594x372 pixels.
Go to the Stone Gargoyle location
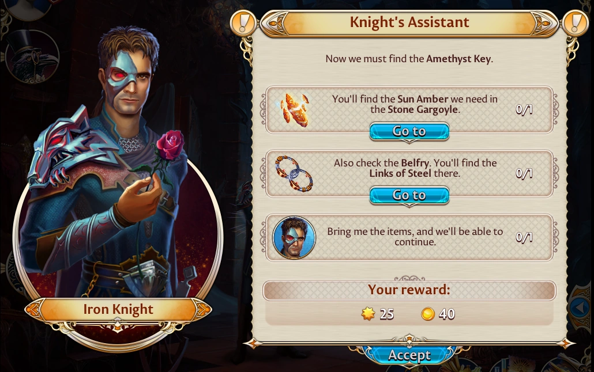pos(409,131)
